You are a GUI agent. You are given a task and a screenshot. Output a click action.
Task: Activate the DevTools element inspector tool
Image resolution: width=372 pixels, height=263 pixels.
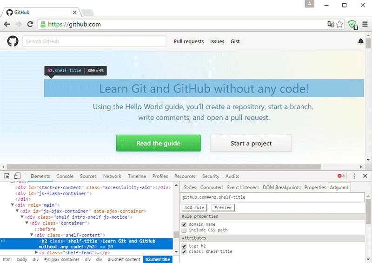click(x=7, y=176)
